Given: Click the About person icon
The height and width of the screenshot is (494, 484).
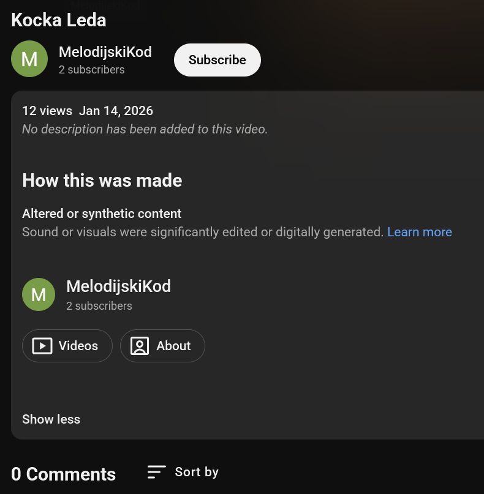Looking at the screenshot, I should (139, 346).
